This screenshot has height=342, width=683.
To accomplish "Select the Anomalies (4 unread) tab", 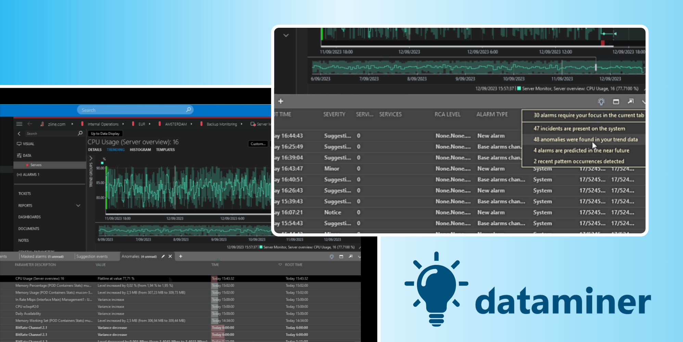I will pos(139,256).
